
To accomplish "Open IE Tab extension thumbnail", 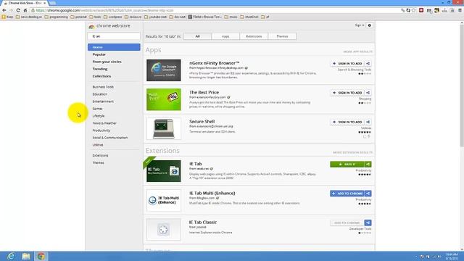I will point(164,171).
